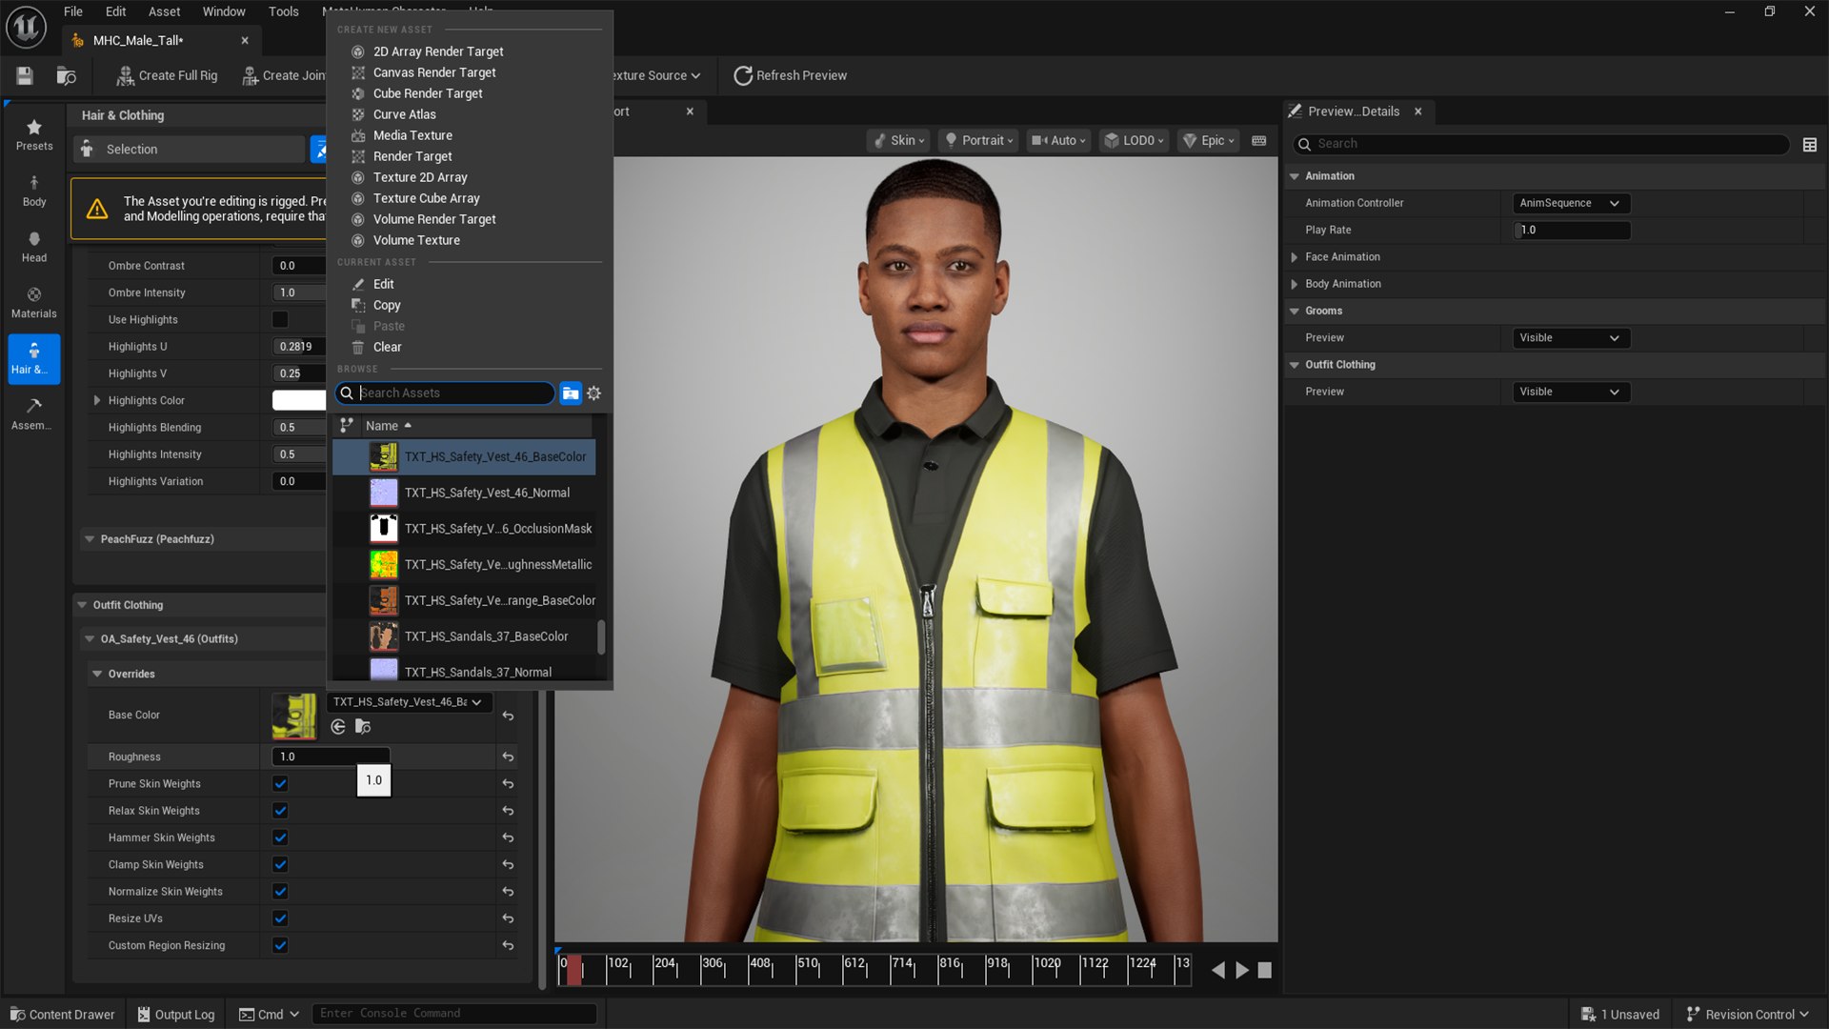Open Revision Control menu button
The width and height of the screenshot is (1829, 1029).
coord(1747,1014)
